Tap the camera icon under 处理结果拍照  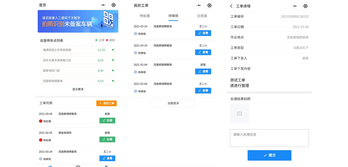coord(239,114)
